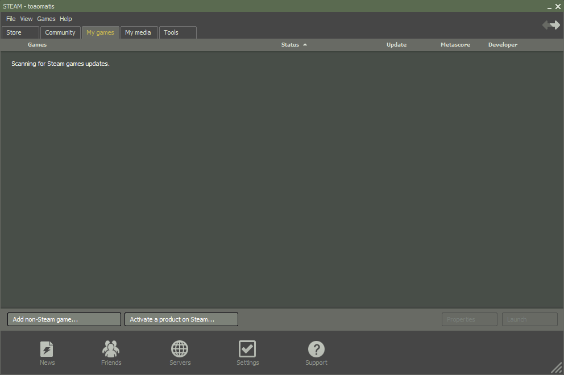Image resolution: width=564 pixels, height=375 pixels.
Task: Open the View menu
Action: [x=26, y=19]
